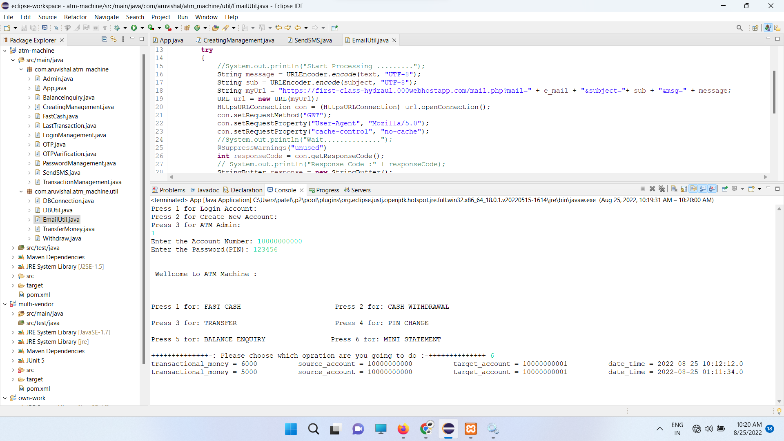This screenshot has height=441, width=784.
Task: Open the Search dialog via toolbar icon
Action: [739, 28]
